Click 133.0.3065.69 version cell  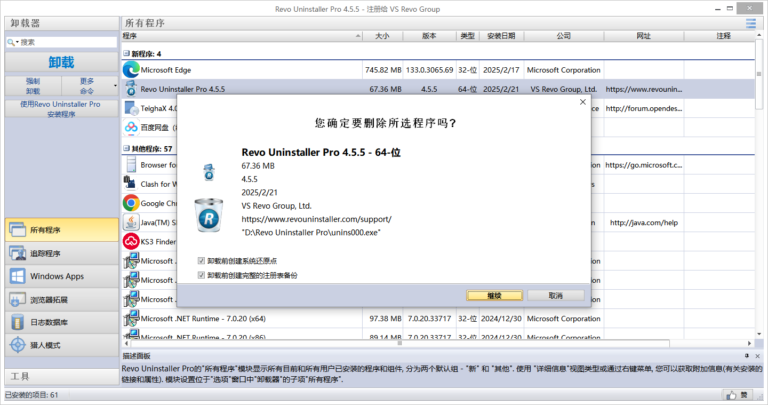(429, 70)
